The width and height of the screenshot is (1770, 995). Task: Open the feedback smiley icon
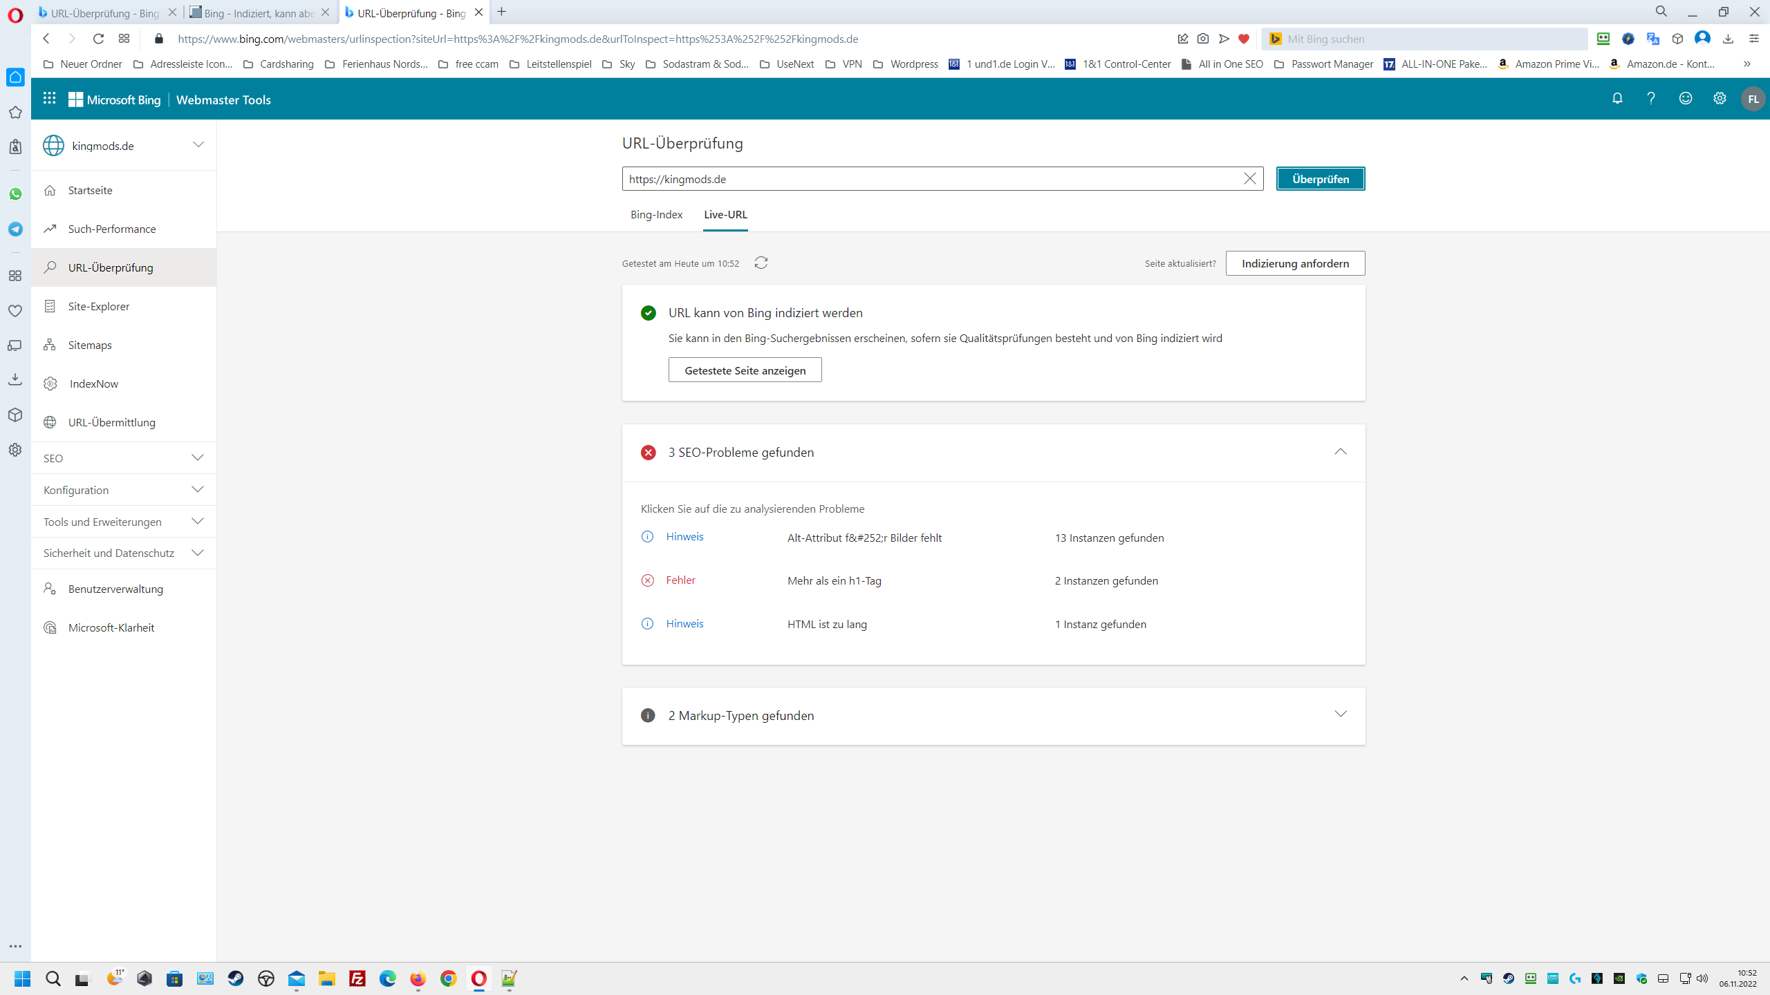[x=1686, y=99]
